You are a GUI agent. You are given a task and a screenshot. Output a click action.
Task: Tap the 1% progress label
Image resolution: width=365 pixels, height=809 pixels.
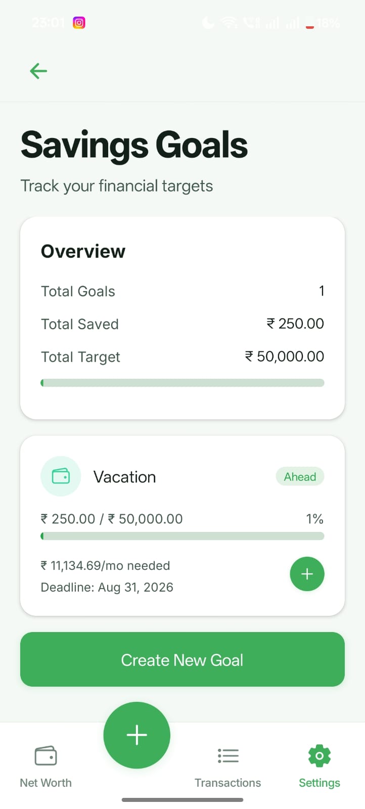coord(314,519)
